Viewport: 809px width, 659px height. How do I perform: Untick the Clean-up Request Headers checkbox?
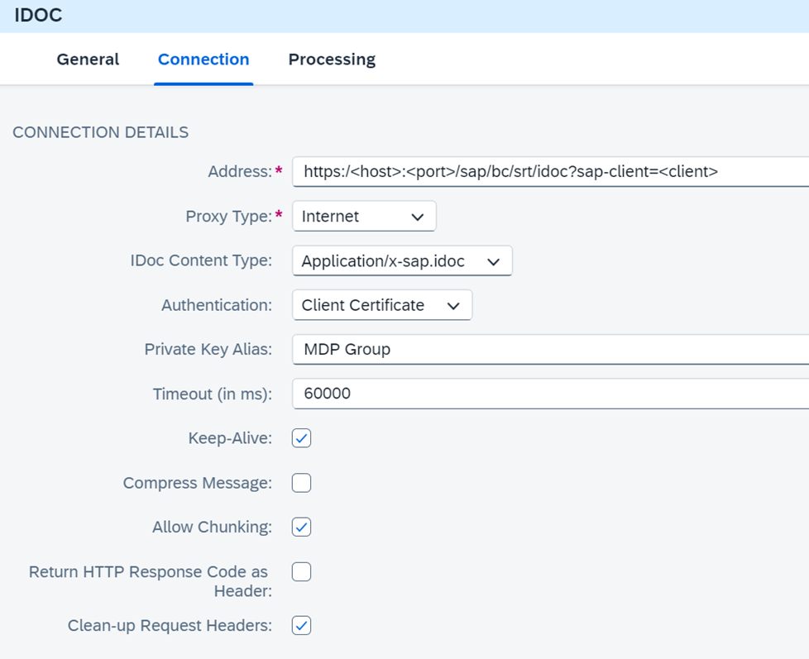point(302,626)
